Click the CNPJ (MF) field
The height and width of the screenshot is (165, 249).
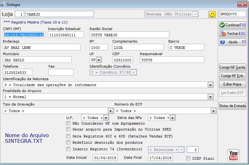click(x=24, y=35)
